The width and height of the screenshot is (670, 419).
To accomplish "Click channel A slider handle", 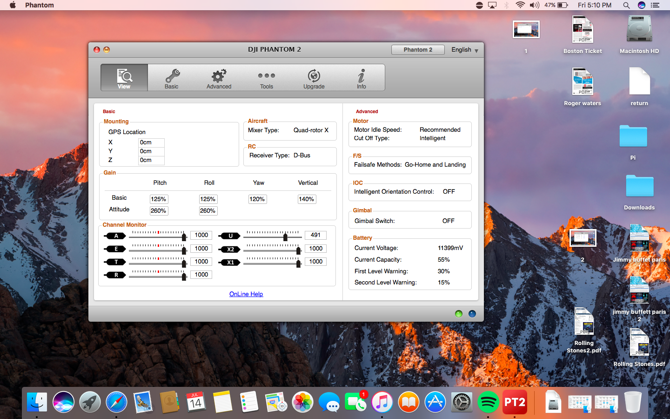I will pyautogui.click(x=184, y=237).
